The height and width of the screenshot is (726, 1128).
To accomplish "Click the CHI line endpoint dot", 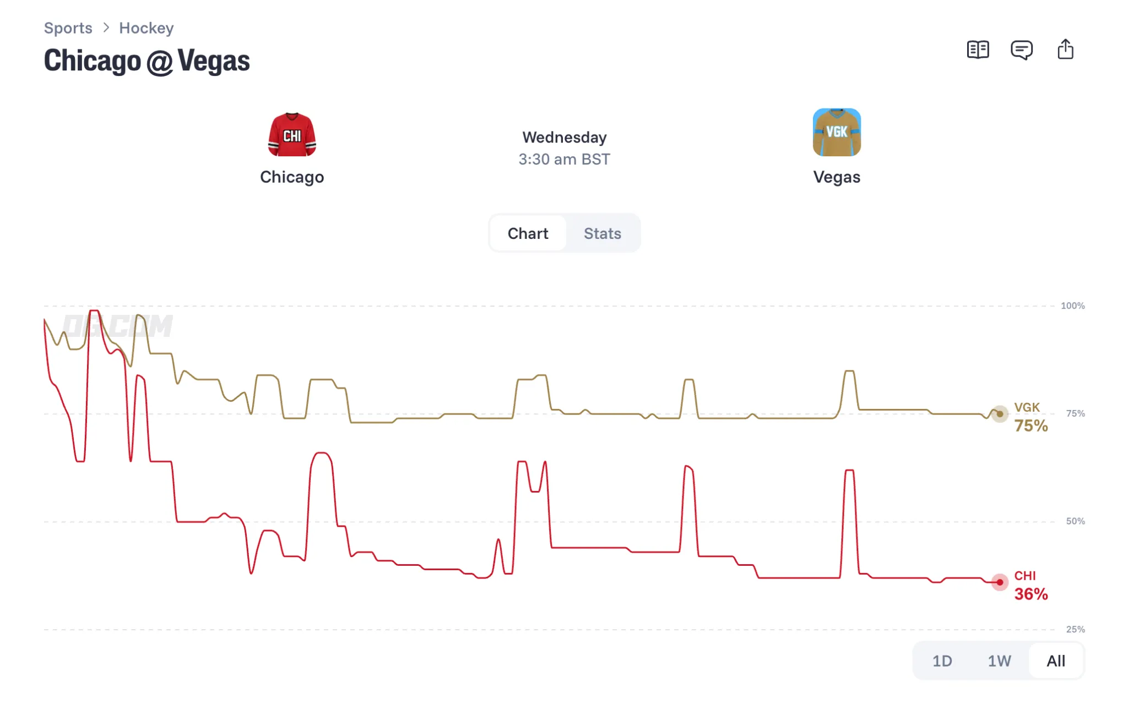I will tap(999, 582).
